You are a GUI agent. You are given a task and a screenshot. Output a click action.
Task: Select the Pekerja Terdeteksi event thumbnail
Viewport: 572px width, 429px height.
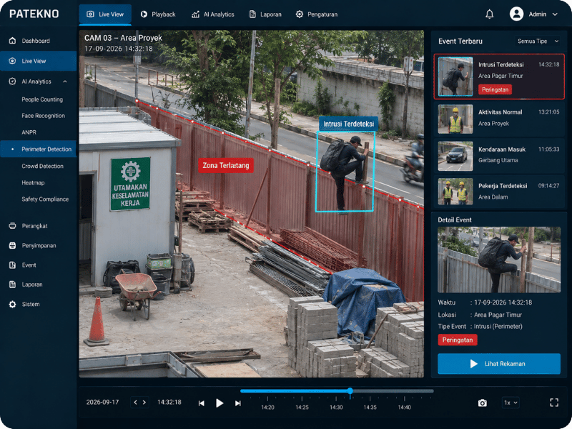pyautogui.click(x=455, y=192)
